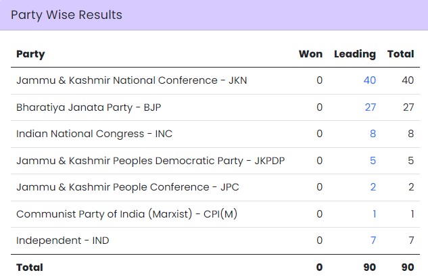Select the Party Wise Results heading
428x279 pixels.
[66, 15]
